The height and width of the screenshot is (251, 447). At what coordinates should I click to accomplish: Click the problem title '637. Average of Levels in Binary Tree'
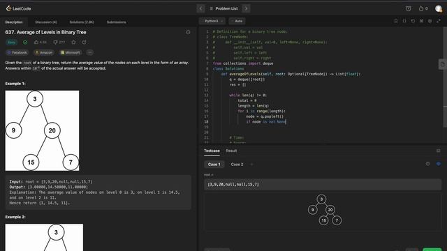click(45, 32)
